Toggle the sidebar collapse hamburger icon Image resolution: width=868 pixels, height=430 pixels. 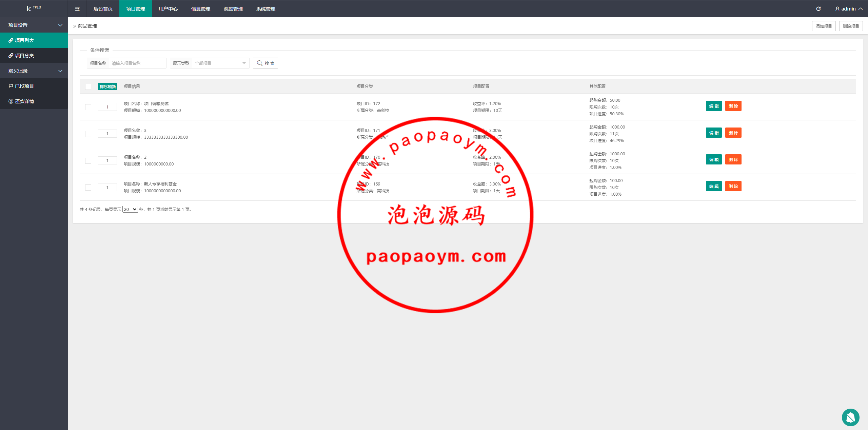[x=77, y=9]
